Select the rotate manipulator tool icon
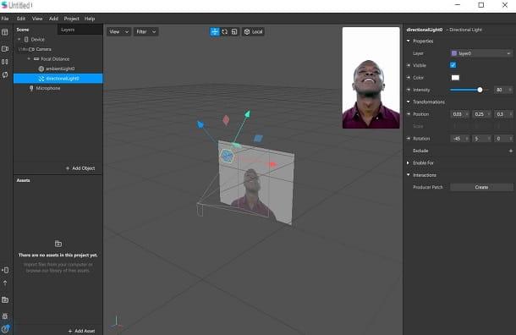The image size is (516, 335). click(x=224, y=31)
